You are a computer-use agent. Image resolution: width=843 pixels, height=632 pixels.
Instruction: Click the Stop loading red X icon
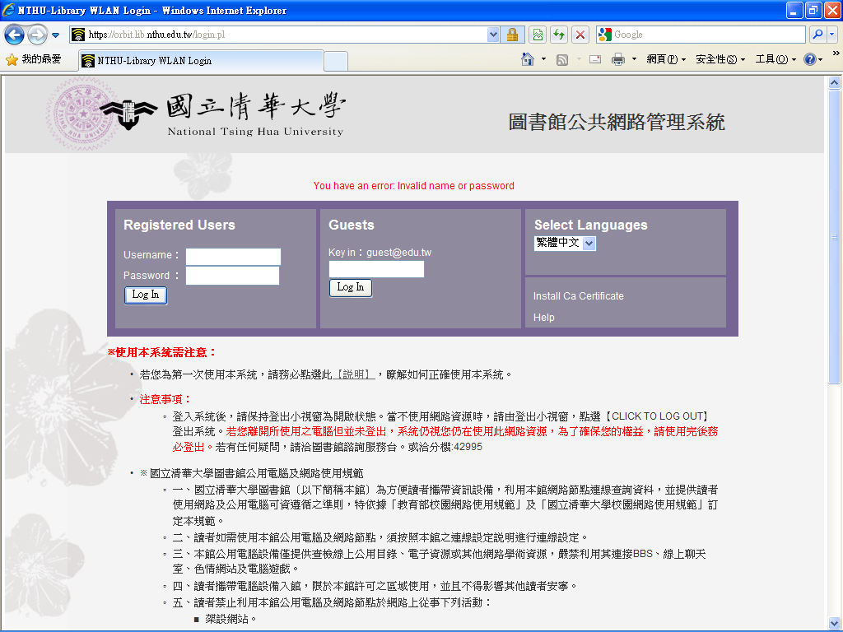pyautogui.click(x=580, y=35)
